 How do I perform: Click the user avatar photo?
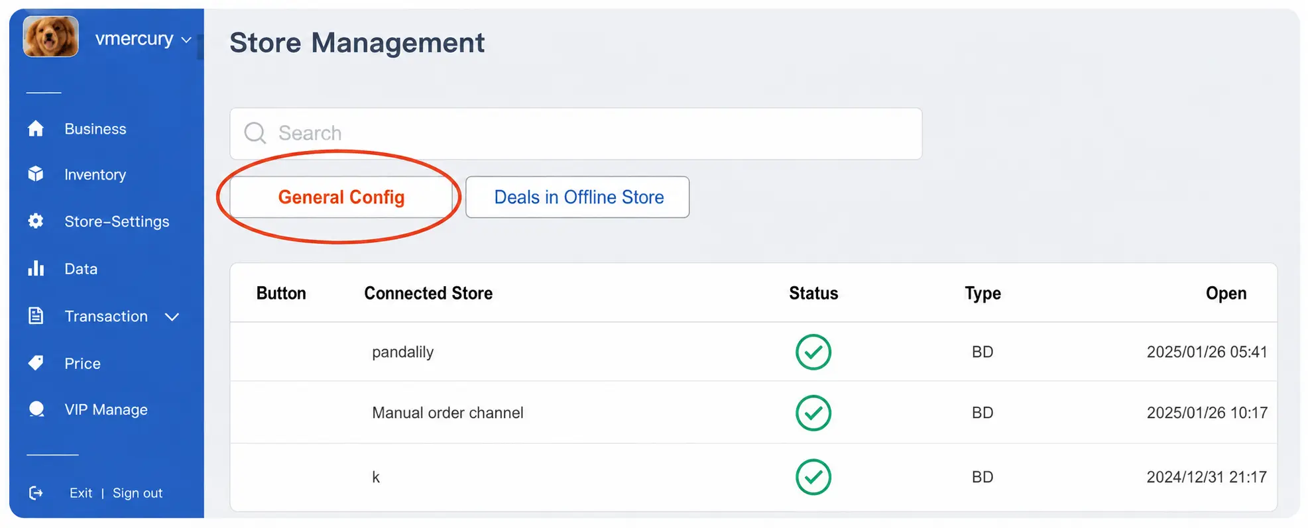50,36
